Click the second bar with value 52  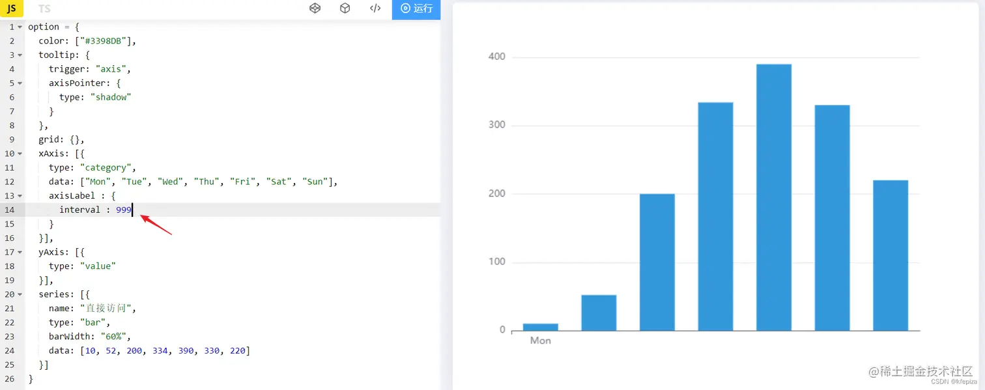click(x=599, y=313)
